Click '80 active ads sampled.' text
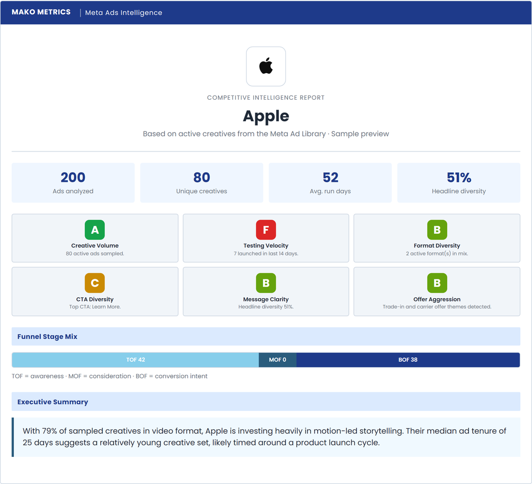Viewport: 532px width, 484px height. (x=95, y=254)
